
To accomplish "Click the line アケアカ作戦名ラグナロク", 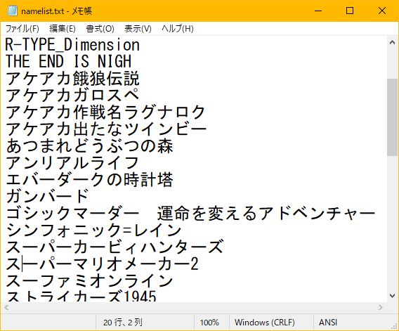I will (x=105, y=112).
